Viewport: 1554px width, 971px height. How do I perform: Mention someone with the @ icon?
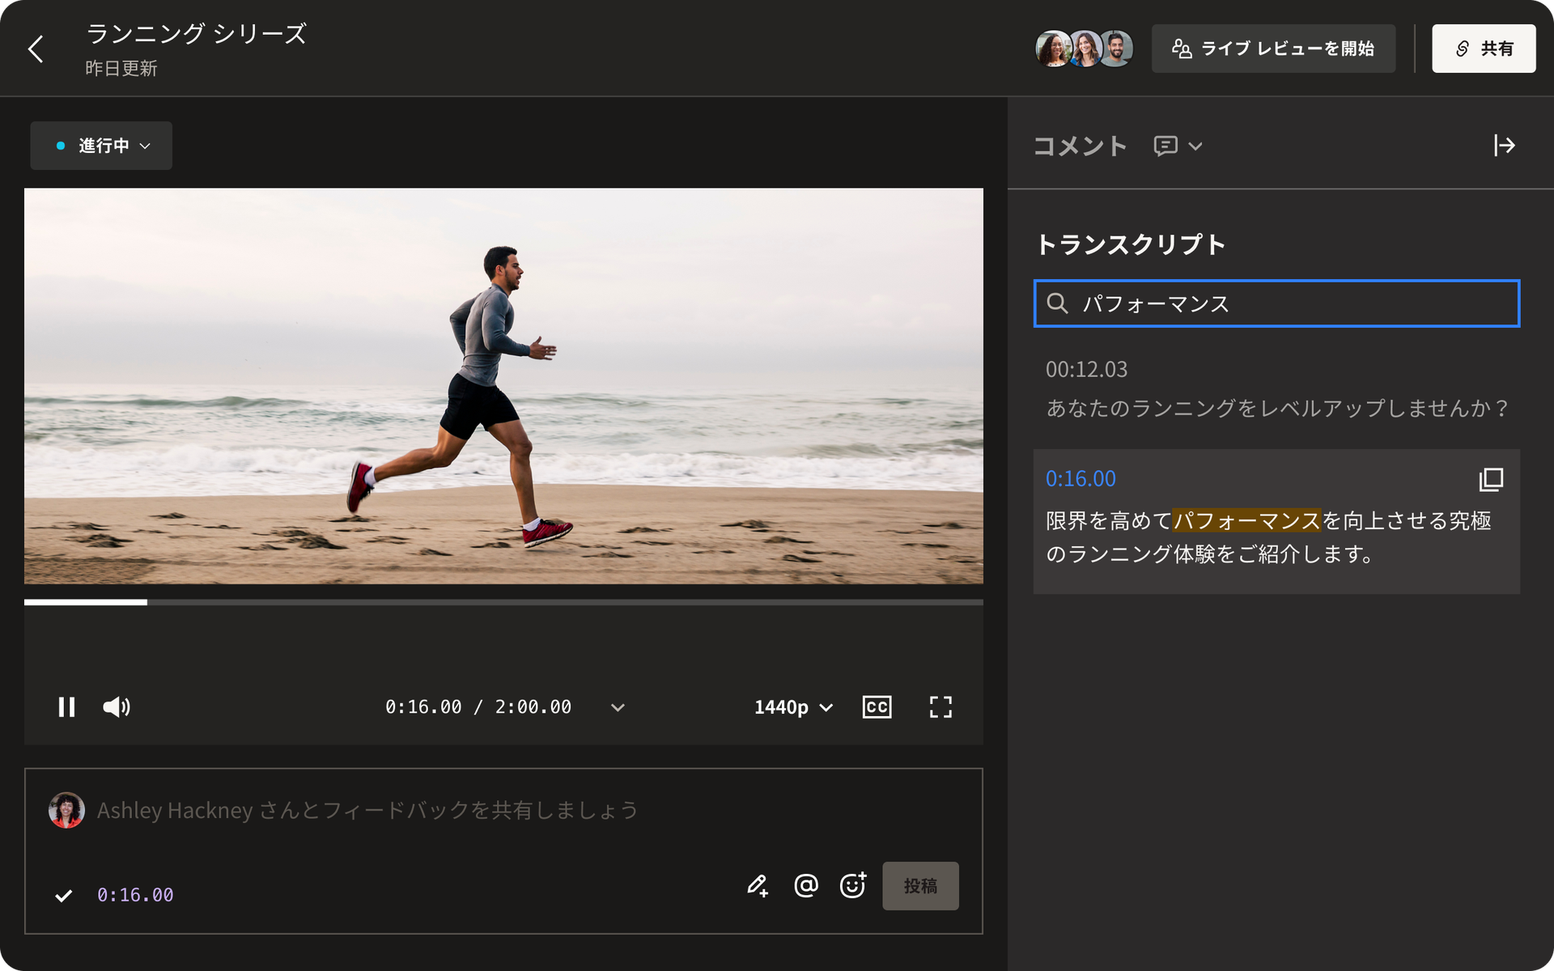click(x=806, y=885)
